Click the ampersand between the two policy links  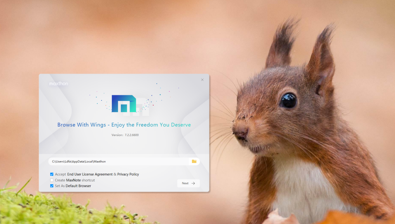pyautogui.click(x=115, y=174)
